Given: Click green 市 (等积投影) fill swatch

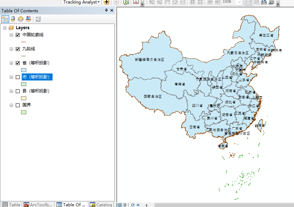Looking at the screenshot, I should point(23,84).
